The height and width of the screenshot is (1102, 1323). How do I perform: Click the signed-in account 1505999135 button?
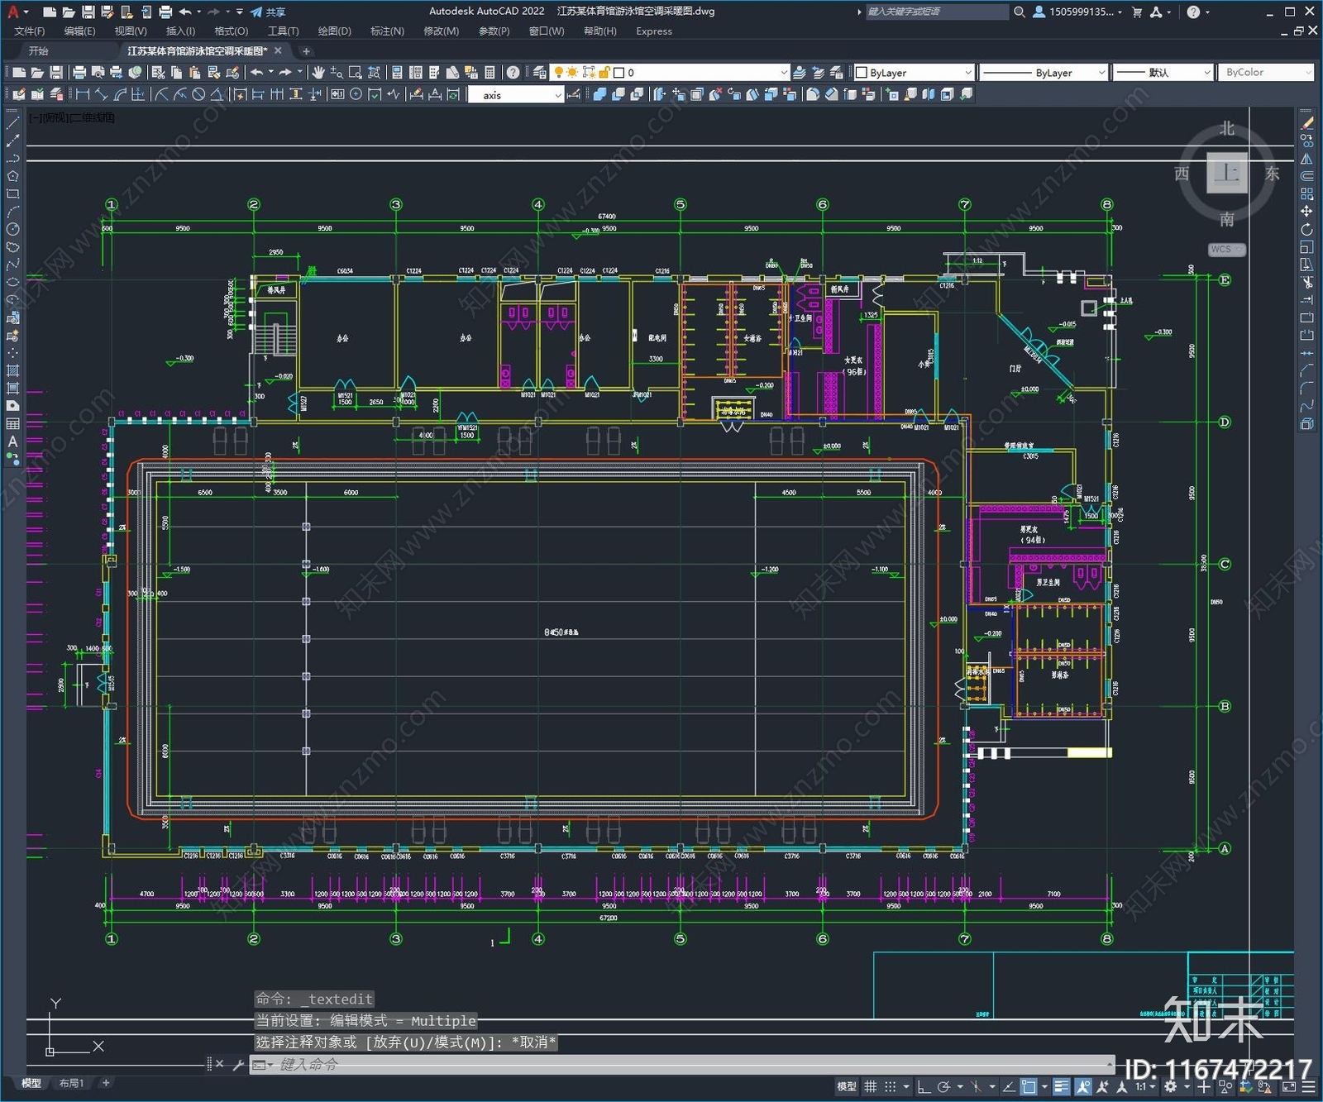[1077, 12]
